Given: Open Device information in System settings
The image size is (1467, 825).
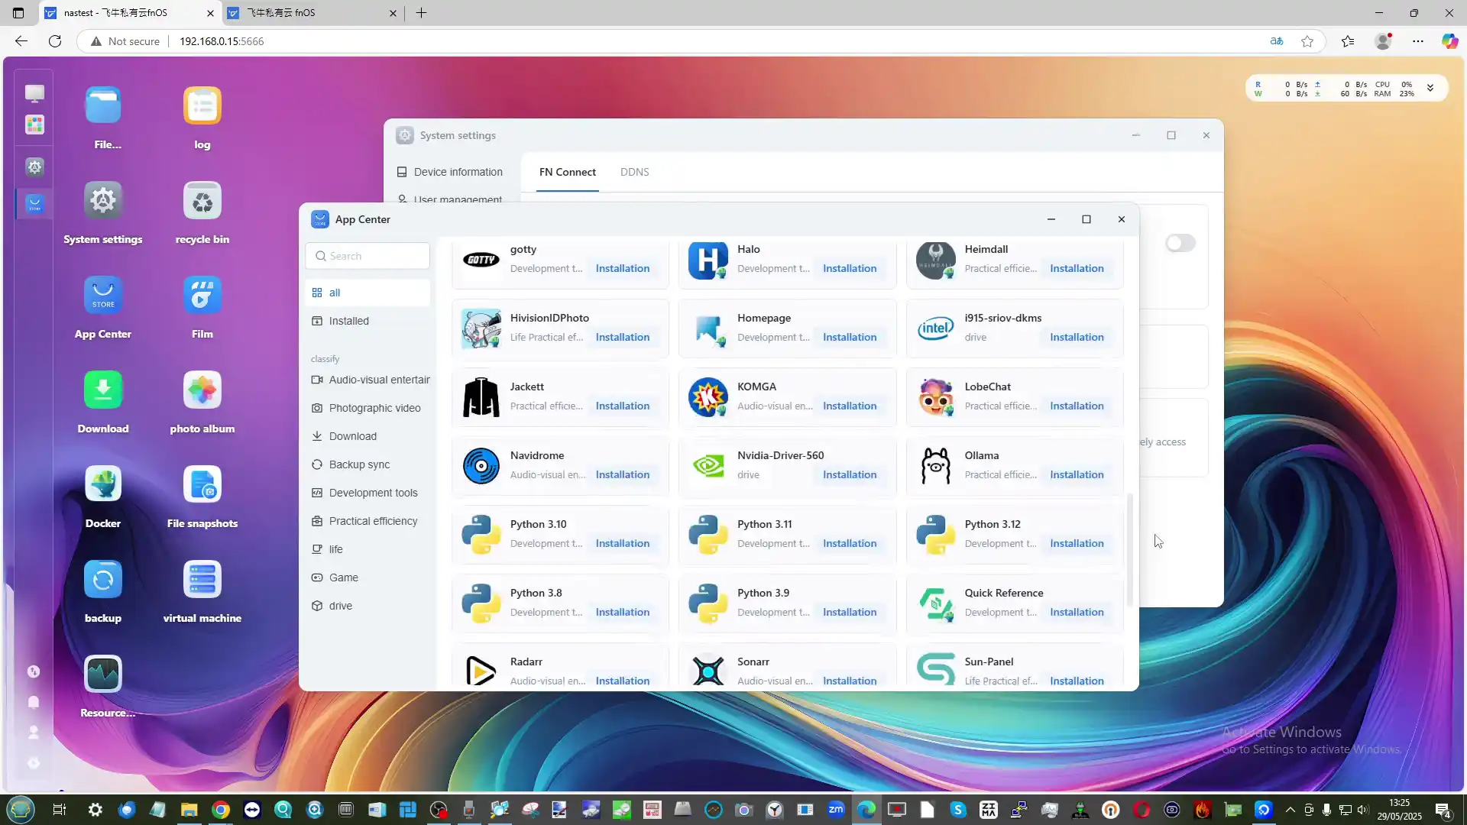Looking at the screenshot, I should point(450,172).
